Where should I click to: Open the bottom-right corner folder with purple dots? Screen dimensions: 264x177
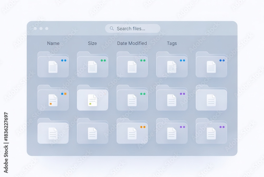(211, 131)
